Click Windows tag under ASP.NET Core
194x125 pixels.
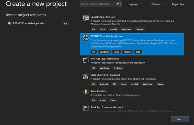[x=104, y=52]
